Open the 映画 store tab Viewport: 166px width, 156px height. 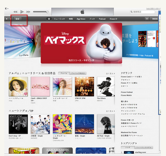point(71,19)
